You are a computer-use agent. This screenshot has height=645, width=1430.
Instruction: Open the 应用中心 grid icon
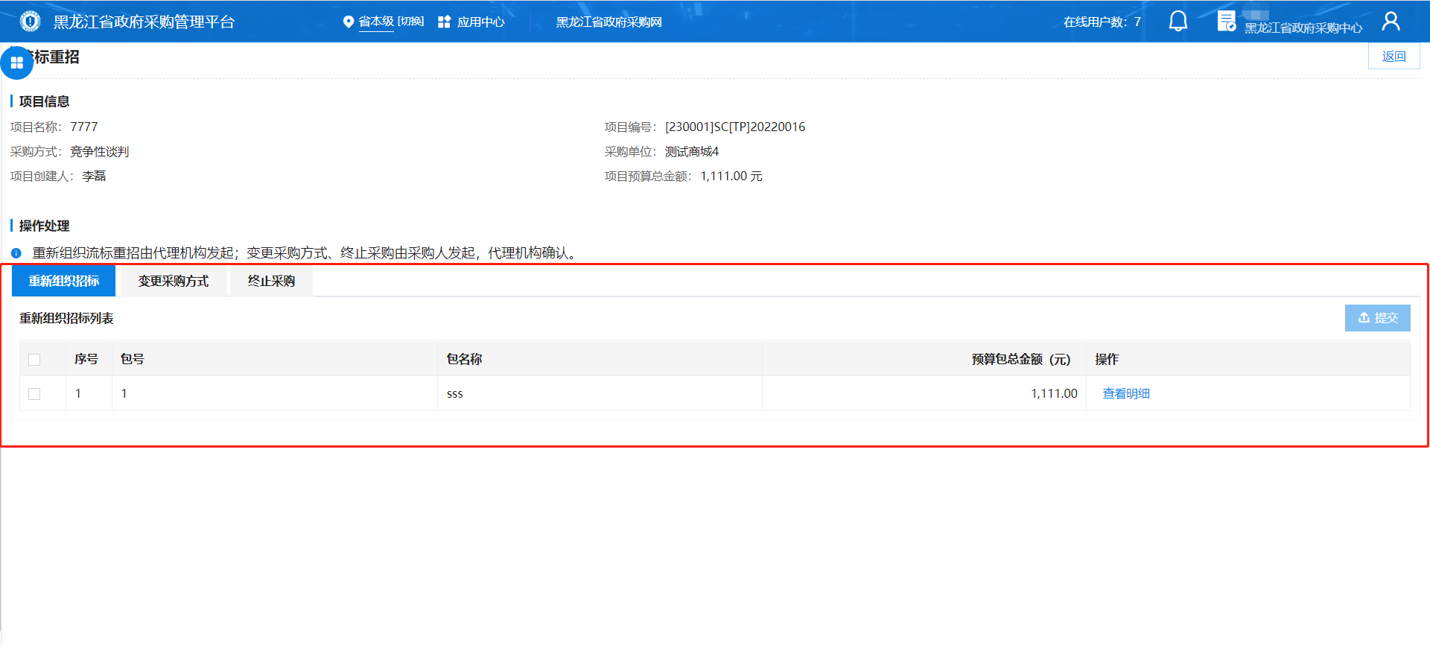[444, 22]
